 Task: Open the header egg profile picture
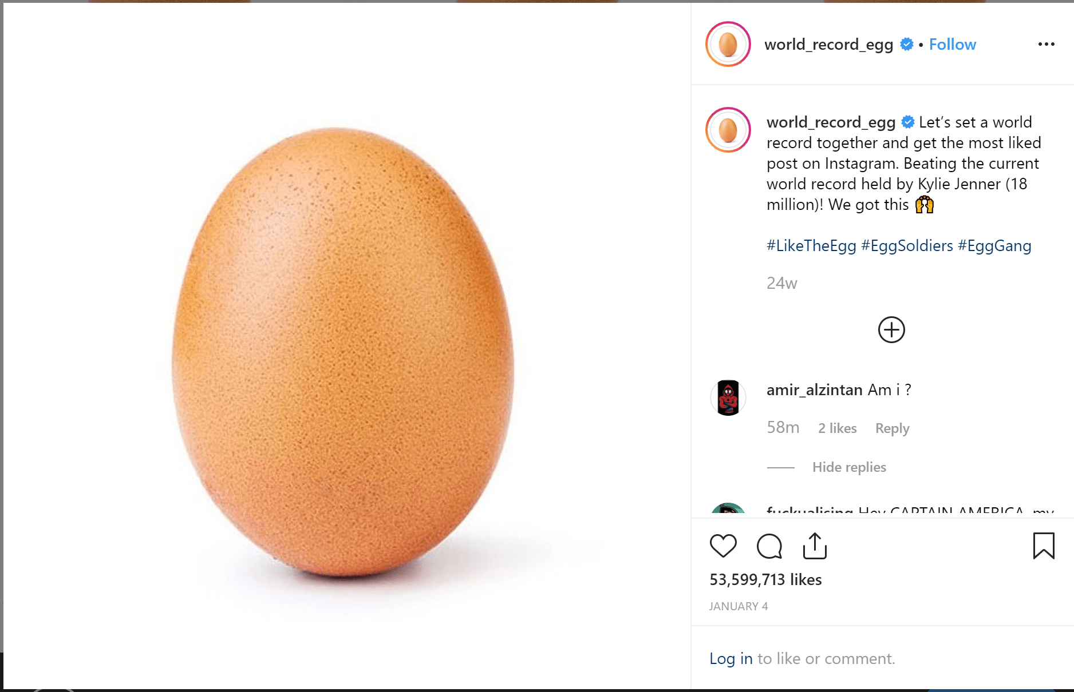728,44
